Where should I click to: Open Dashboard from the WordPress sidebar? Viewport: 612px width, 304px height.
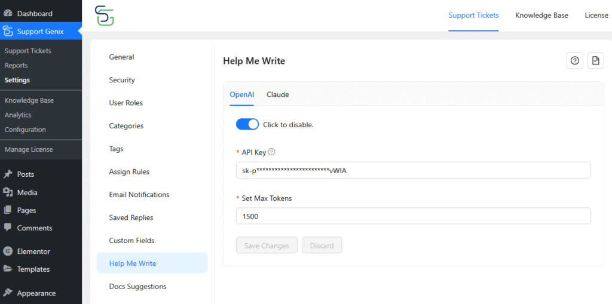point(34,13)
